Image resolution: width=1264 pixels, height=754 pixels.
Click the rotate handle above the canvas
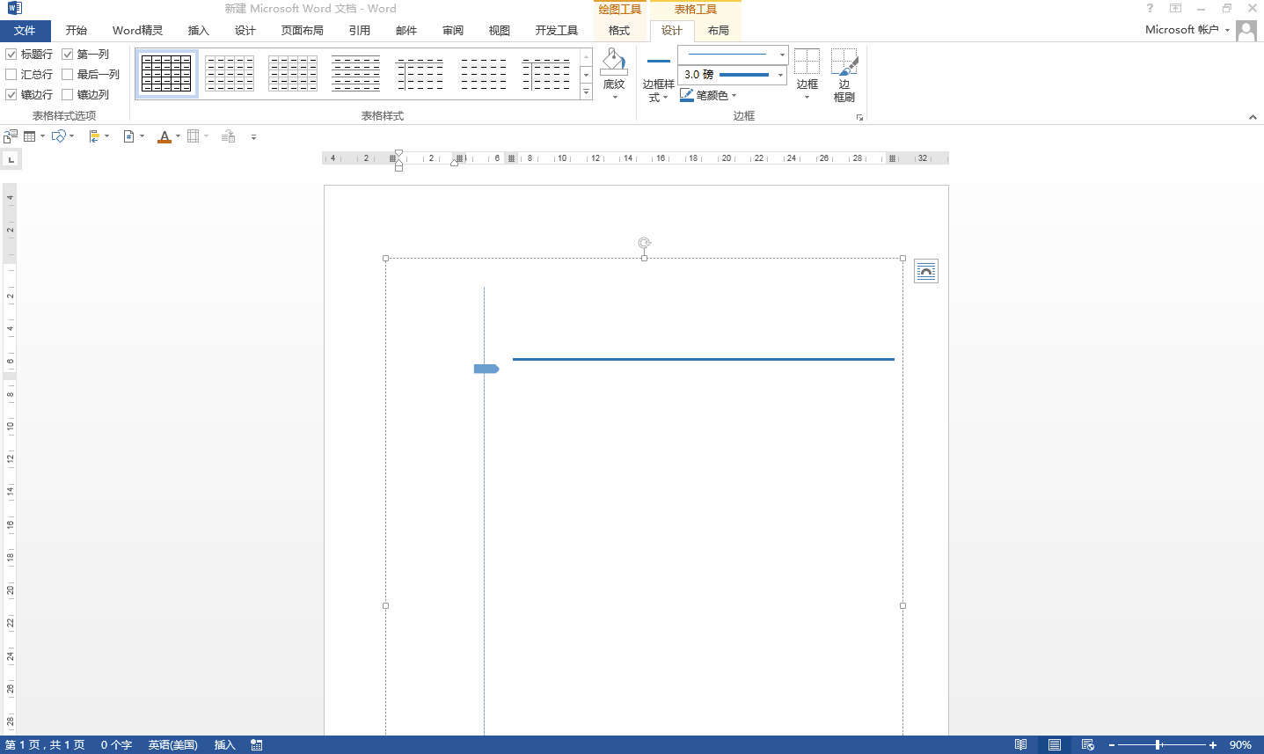click(645, 243)
